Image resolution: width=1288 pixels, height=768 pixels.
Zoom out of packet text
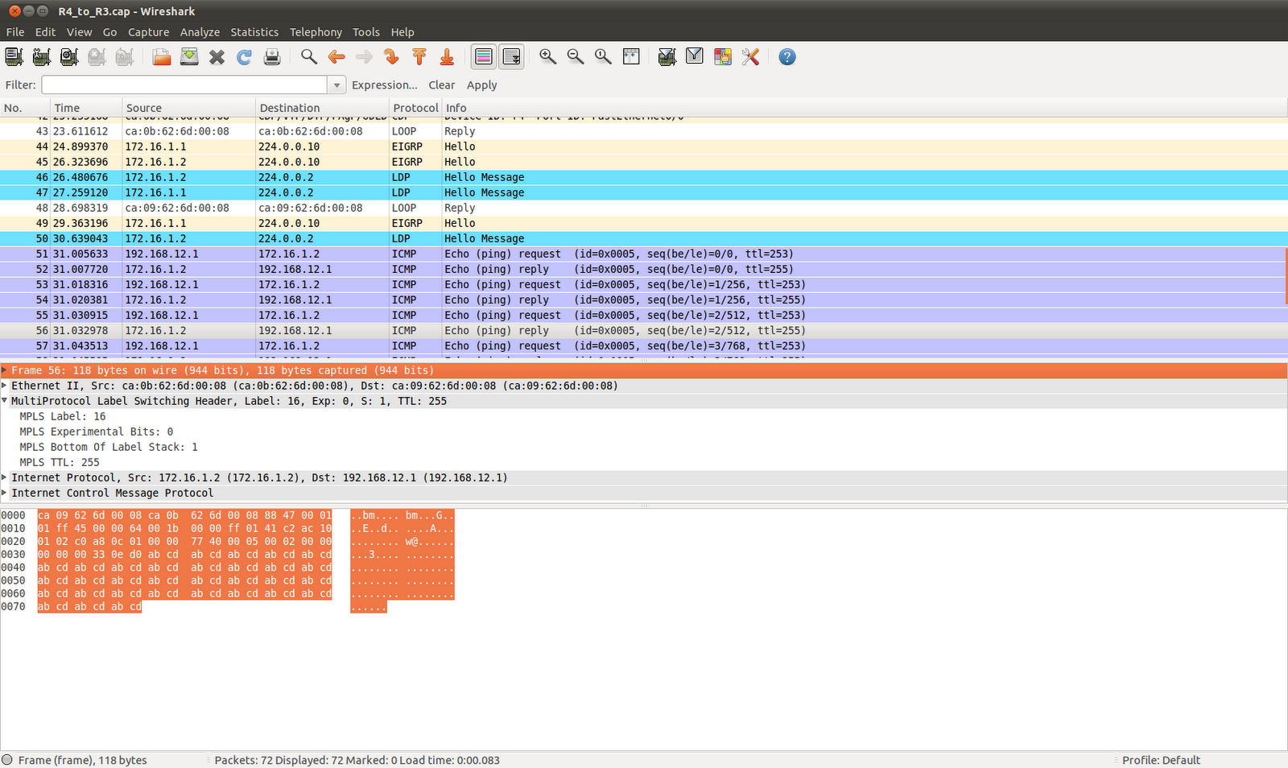(x=576, y=56)
